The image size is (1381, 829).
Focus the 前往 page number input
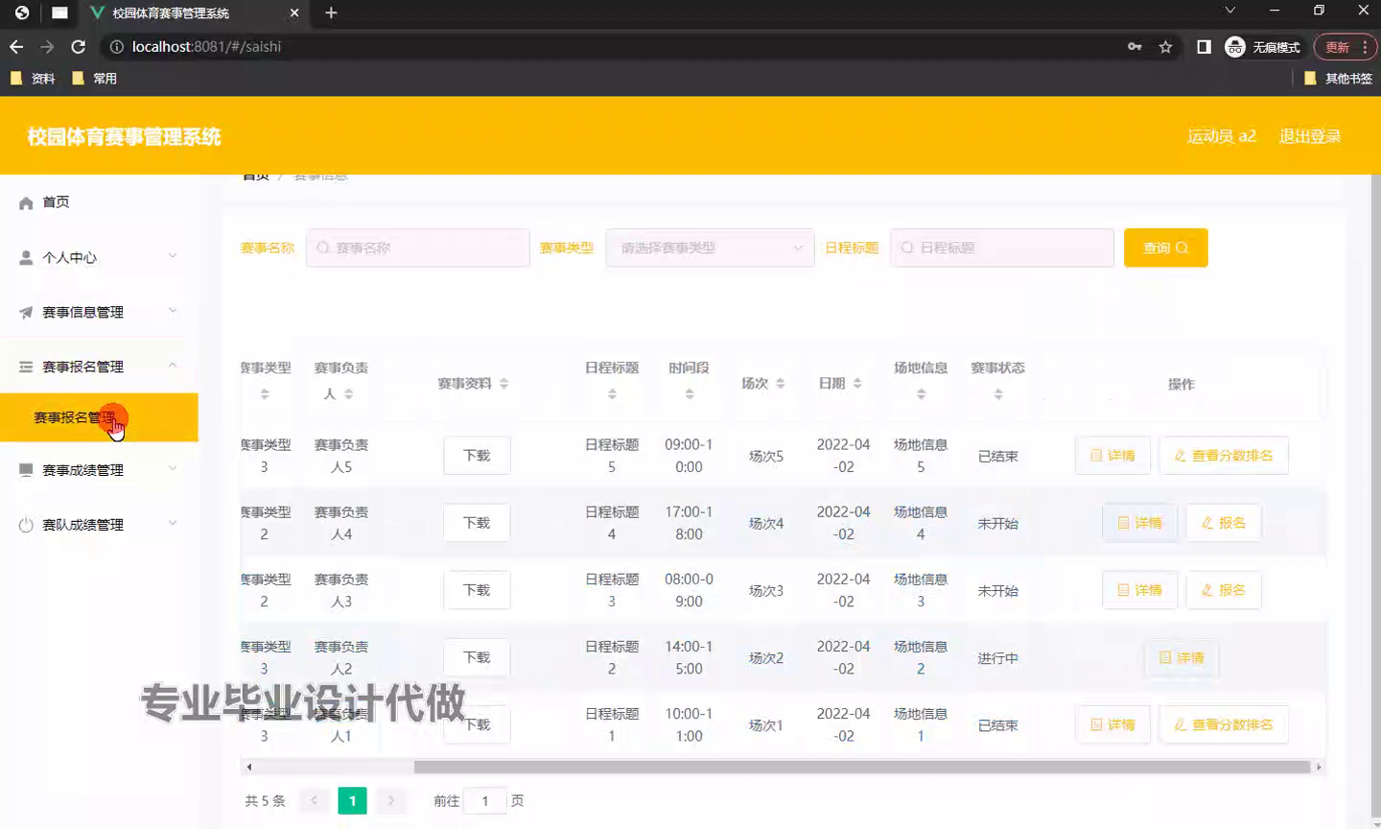click(485, 800)
